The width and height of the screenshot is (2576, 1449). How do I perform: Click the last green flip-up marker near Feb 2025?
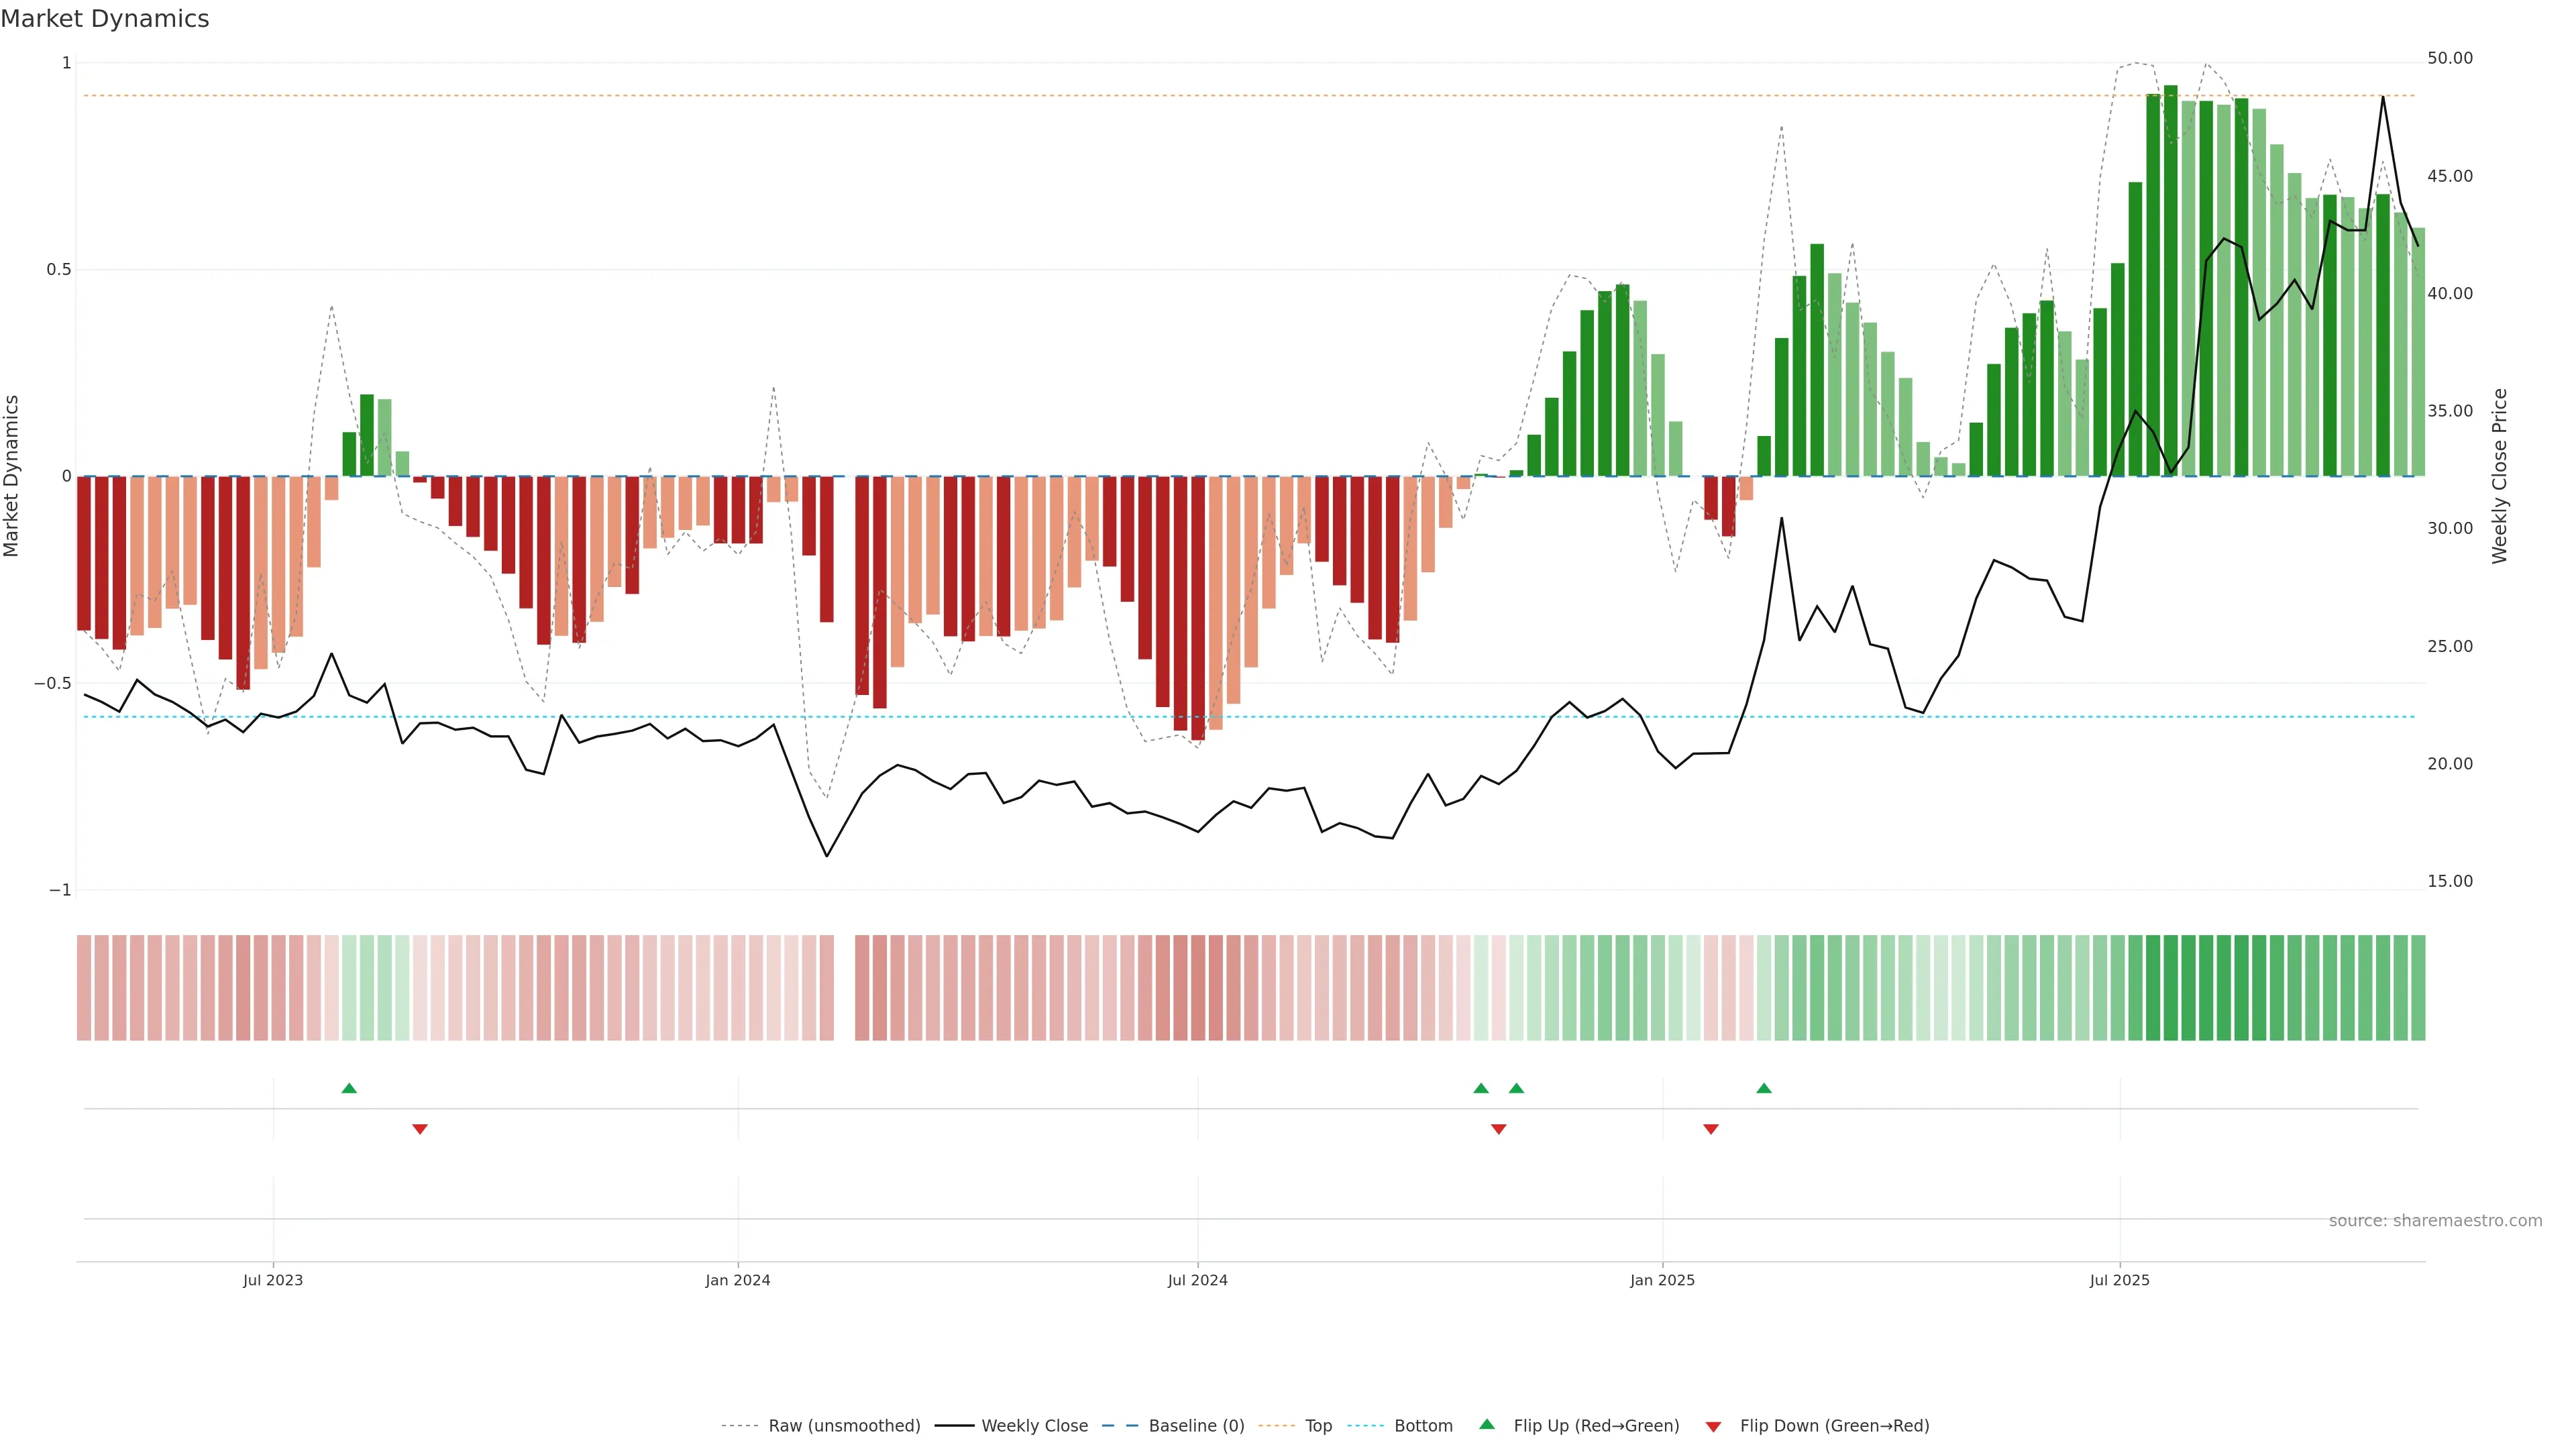[x=1764, y=1088]
